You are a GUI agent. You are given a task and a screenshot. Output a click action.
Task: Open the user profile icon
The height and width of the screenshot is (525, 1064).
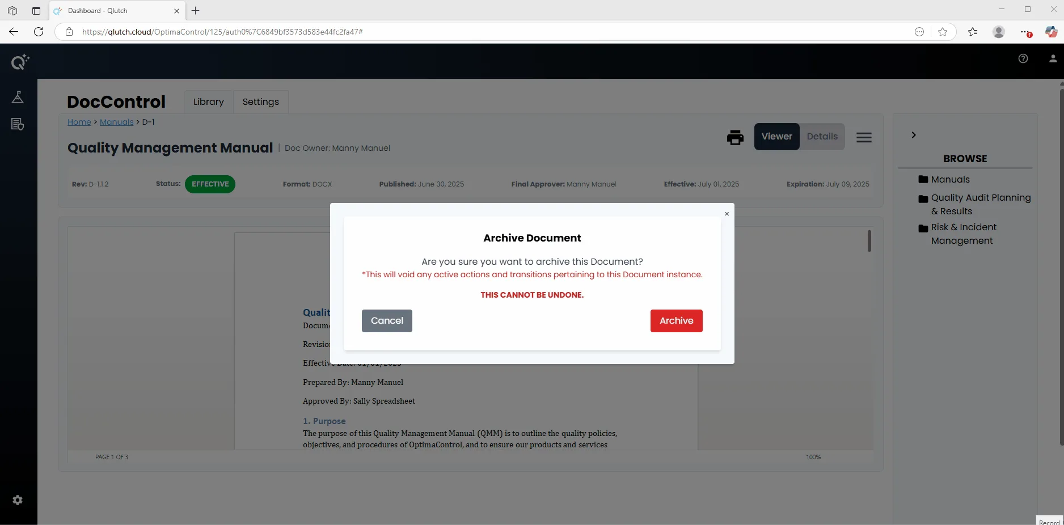click(1053, 58)
